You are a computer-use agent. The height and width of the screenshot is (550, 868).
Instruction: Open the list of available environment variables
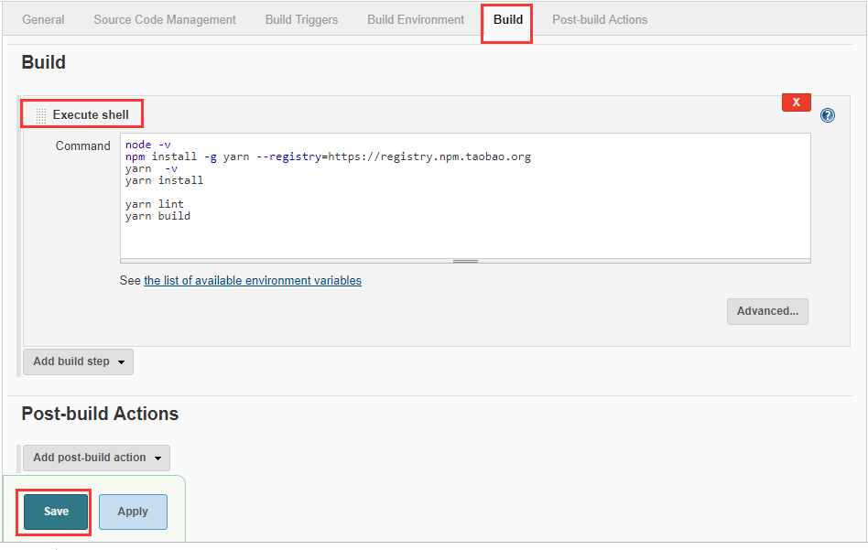(x=253, y=281)
